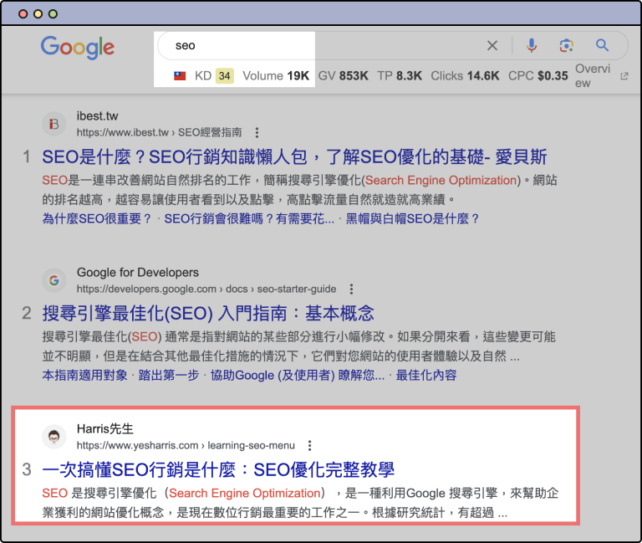This screenshot has width=642, height=543.
Task: Click the Google for Developers favicon
Action: coord(54,280)
